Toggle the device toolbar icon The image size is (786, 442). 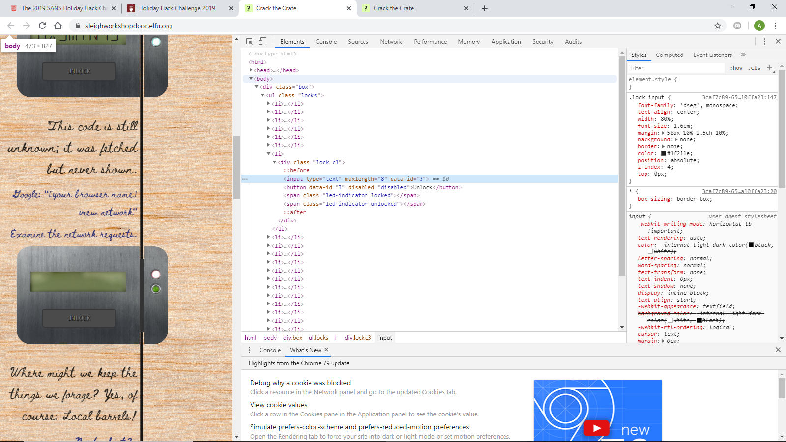pyautogui.click(x=262, y=42)
